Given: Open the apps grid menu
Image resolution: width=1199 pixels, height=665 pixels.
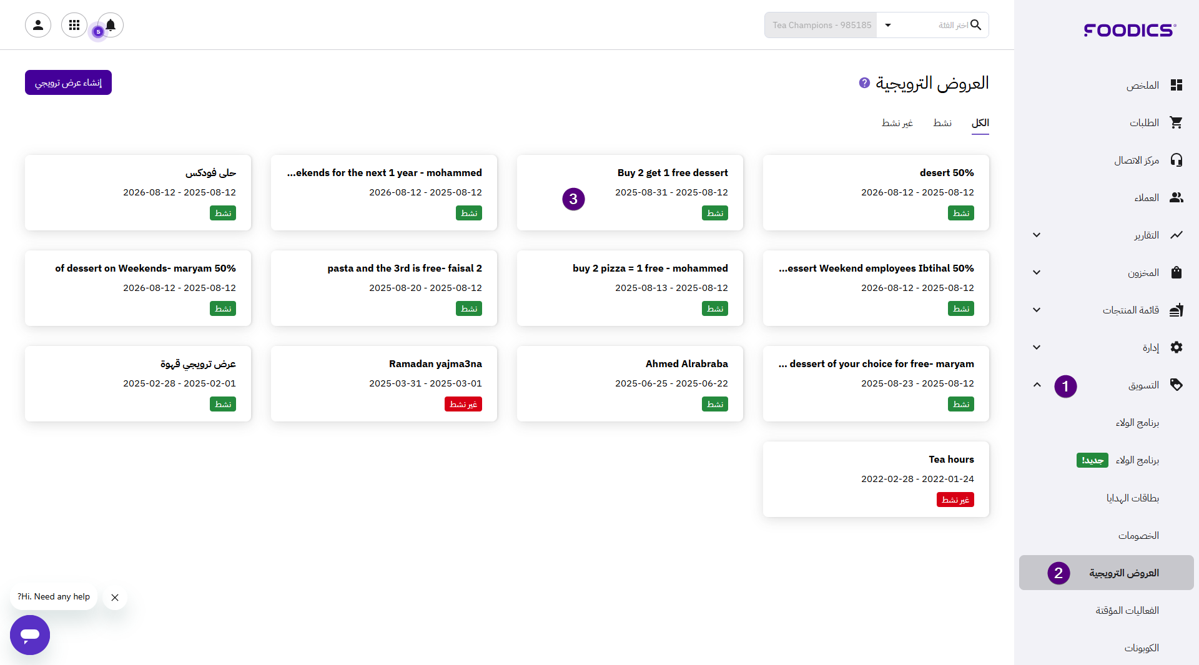Looking at the screenshot, I should pyautogui.click(x=74, y=25).
